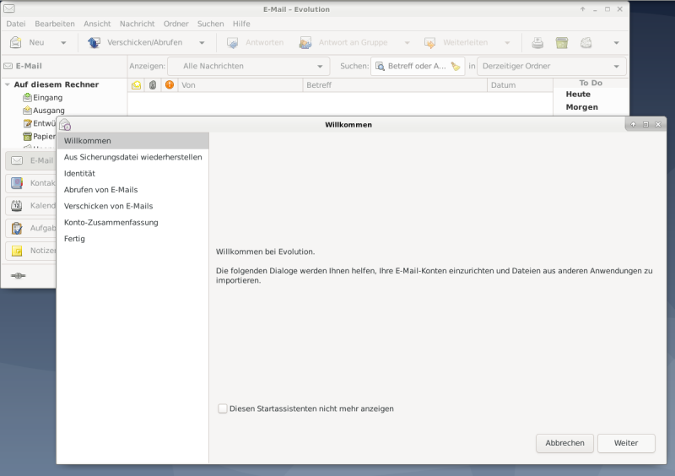
Task: Switch to Kontakte view icon
Action: tap(17, 182)
